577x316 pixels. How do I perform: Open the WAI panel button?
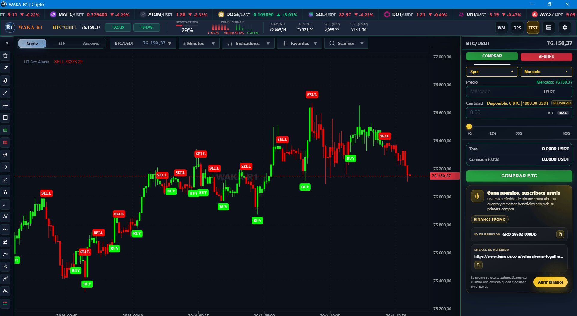[x=501, y=28]
